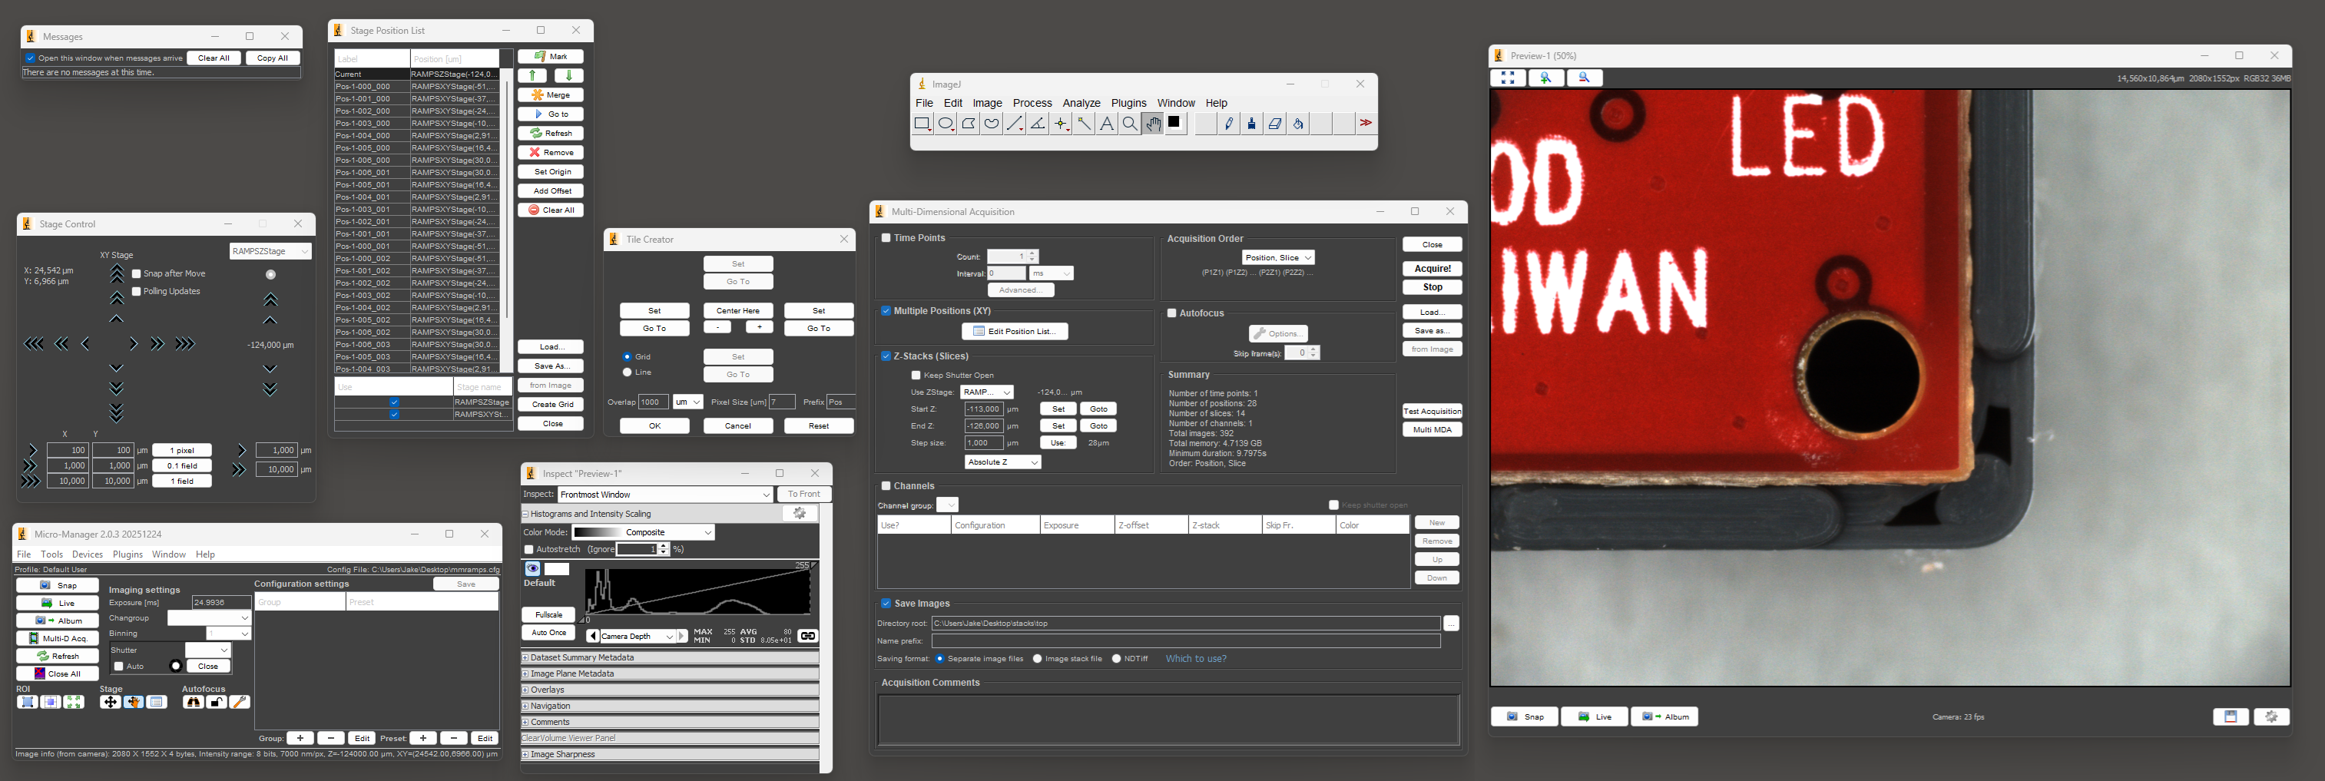Image resolution: width=2325 pixels, height=781 pixels.
Task: Select the ImageJ Angle tool
Action: pos(1037,124)
